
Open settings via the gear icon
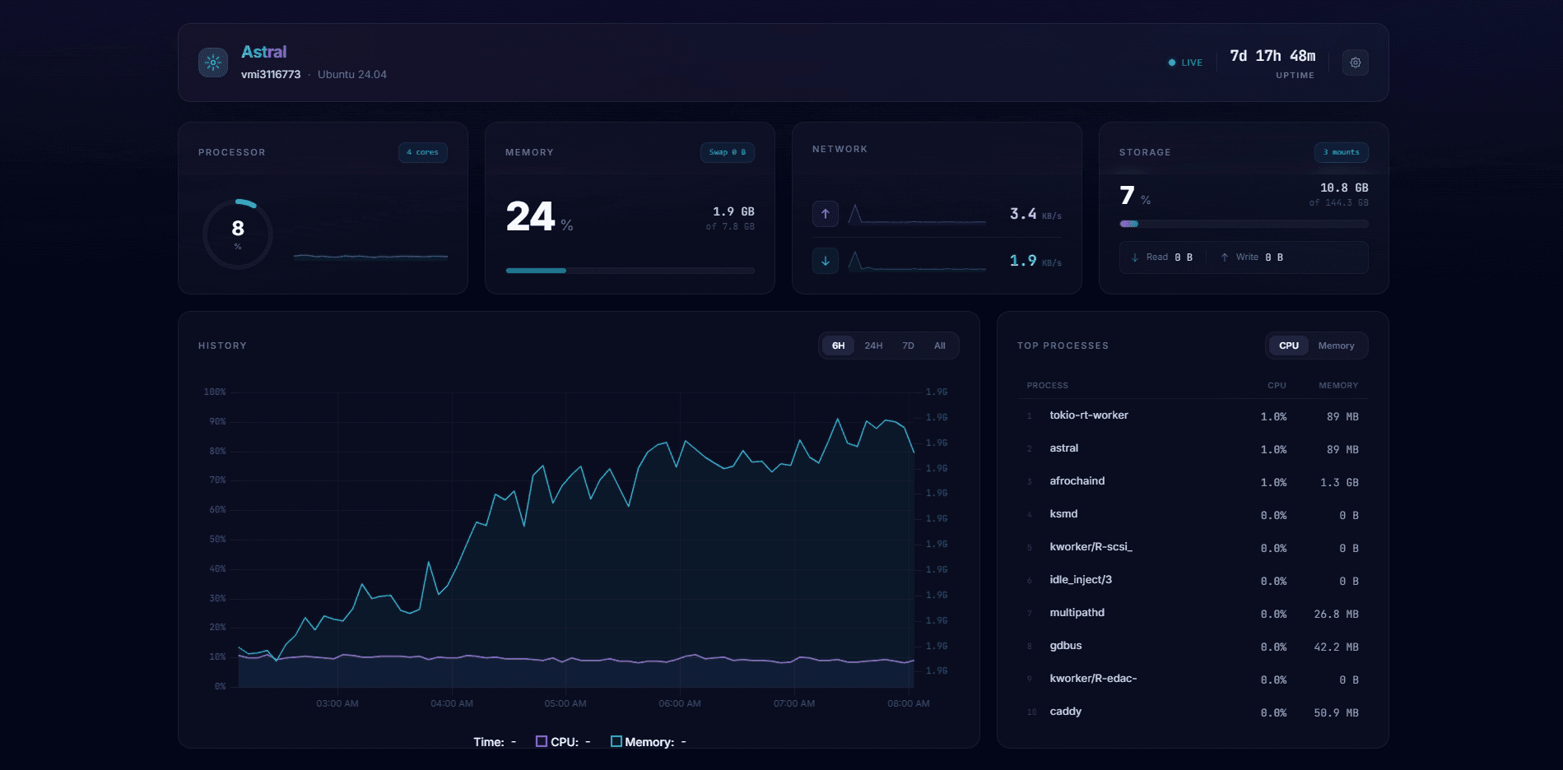point(1355,63)
